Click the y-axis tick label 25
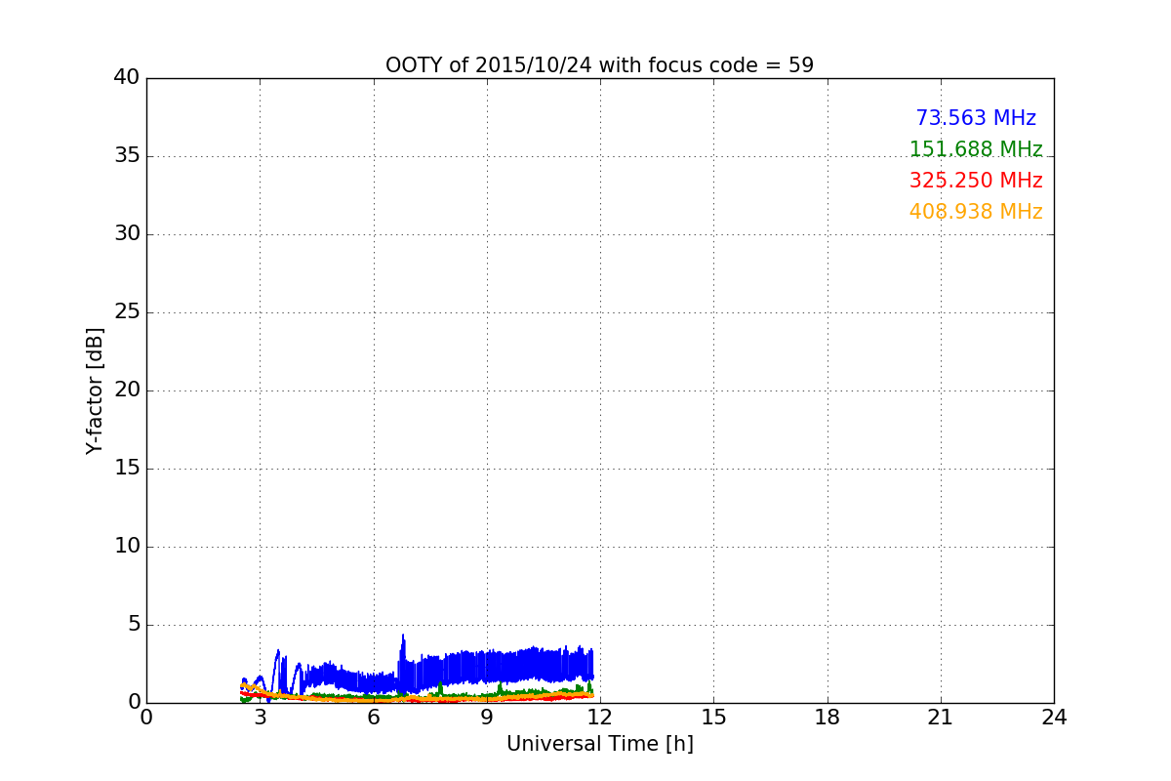The image size is (1171, 781). pos(127,312)
